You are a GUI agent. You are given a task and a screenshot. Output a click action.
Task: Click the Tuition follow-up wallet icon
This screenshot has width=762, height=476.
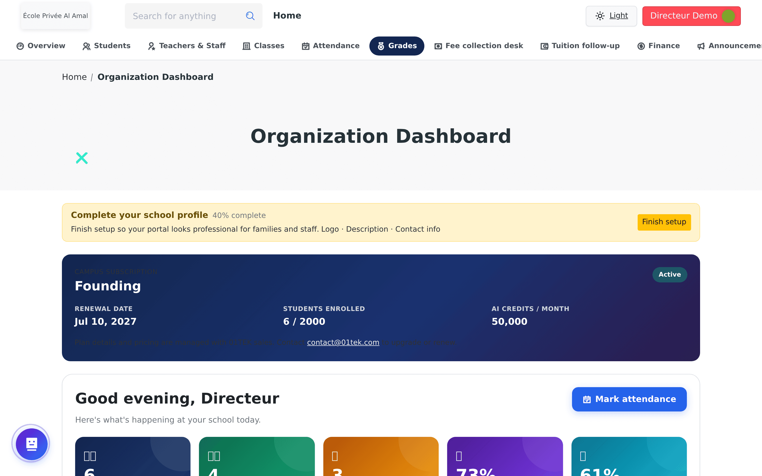tap(544, 46)
